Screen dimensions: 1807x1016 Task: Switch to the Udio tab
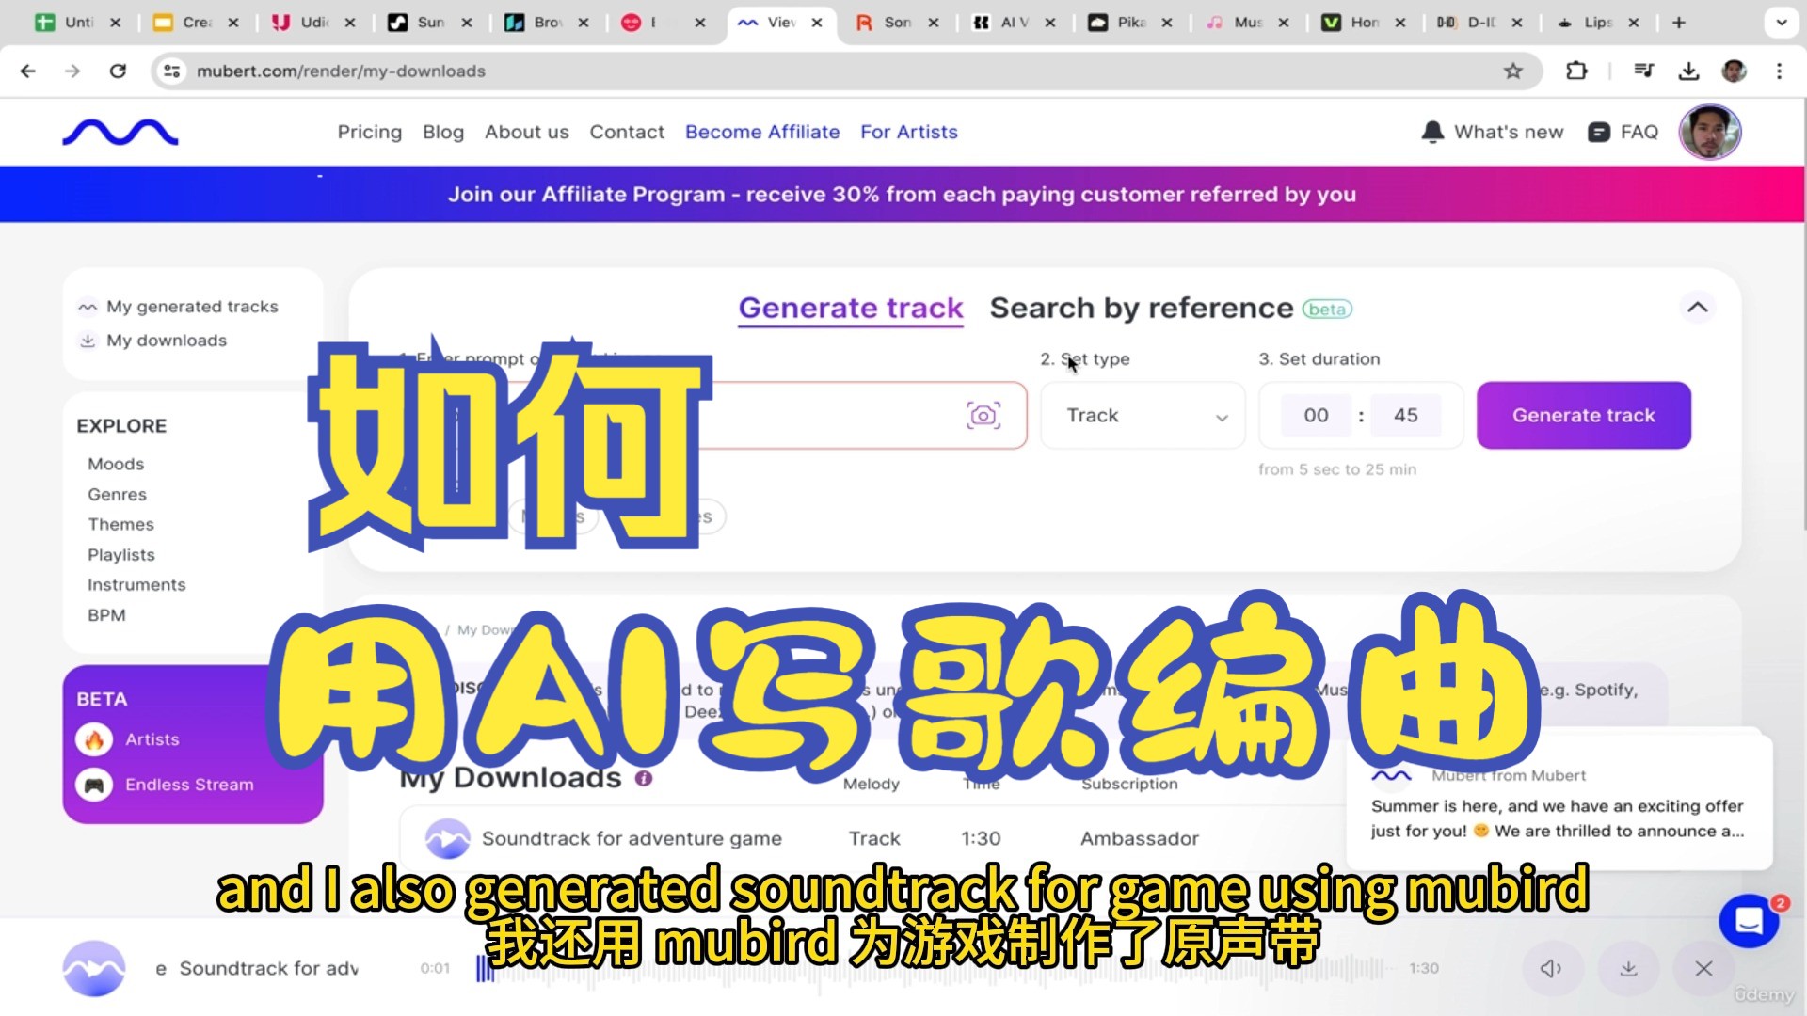312,23
